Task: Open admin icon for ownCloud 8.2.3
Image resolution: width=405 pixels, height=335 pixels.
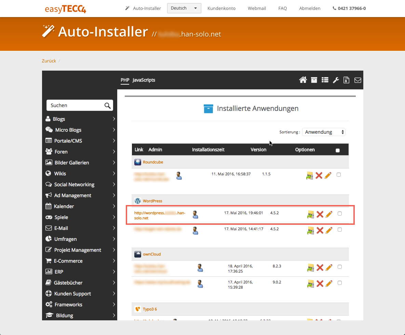Action: [x=200, y=268]
